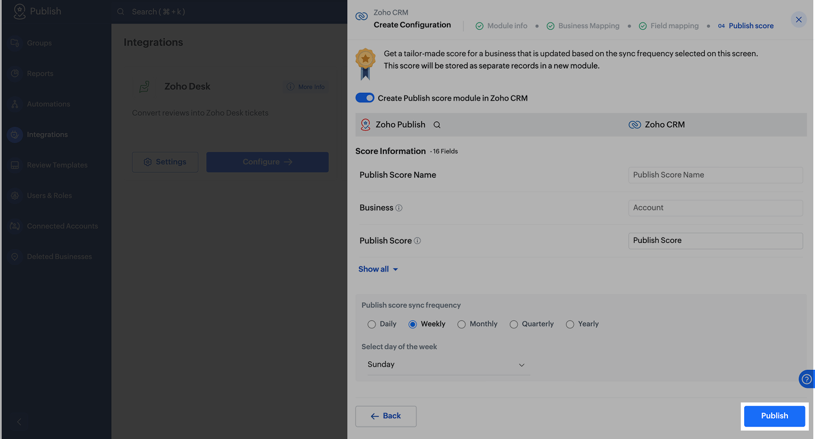Screen dimensions: 815x439
Task: Go to Module info step
Action: (502, 26)
